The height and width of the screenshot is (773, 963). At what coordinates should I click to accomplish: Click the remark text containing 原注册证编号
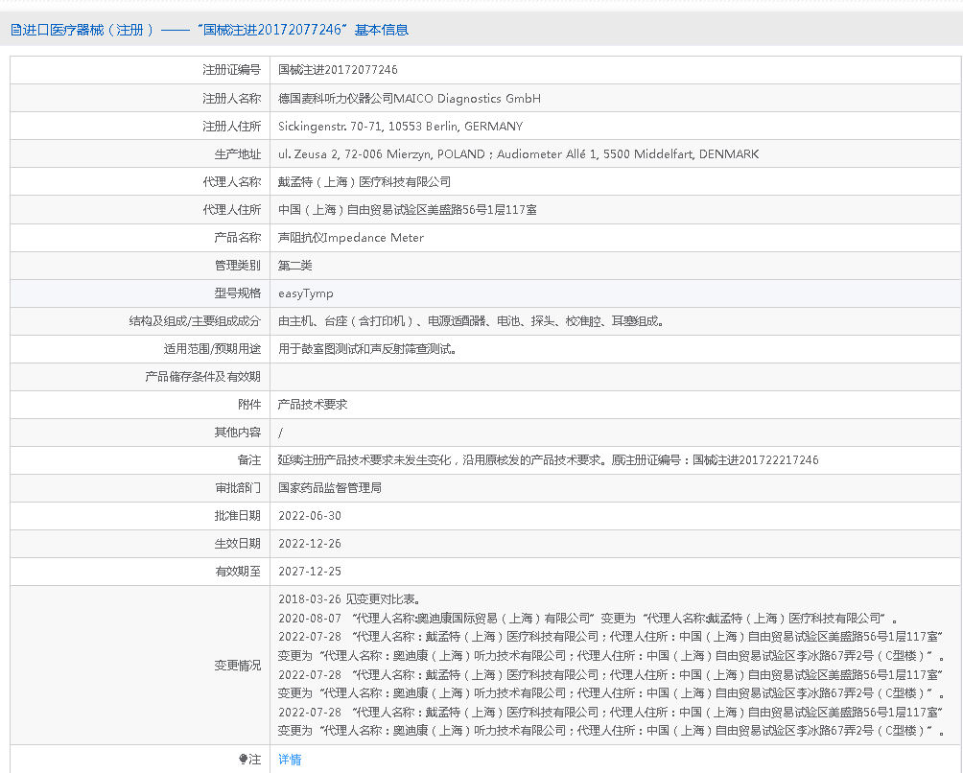(x=548, y=459)
